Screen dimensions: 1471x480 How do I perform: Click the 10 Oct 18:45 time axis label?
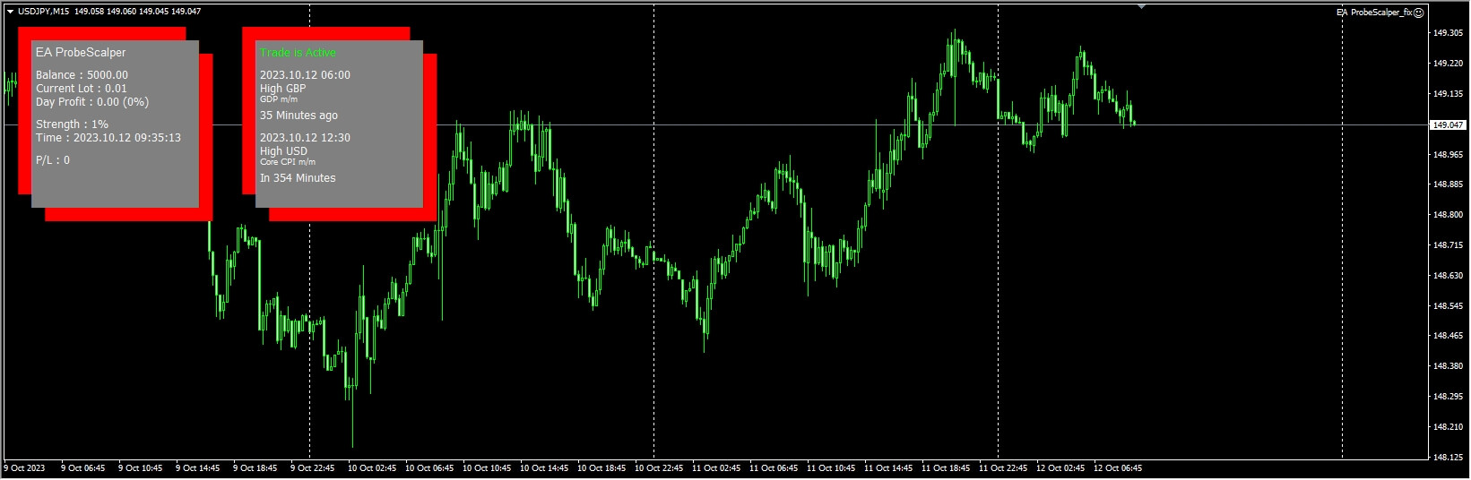coord(601,468)
